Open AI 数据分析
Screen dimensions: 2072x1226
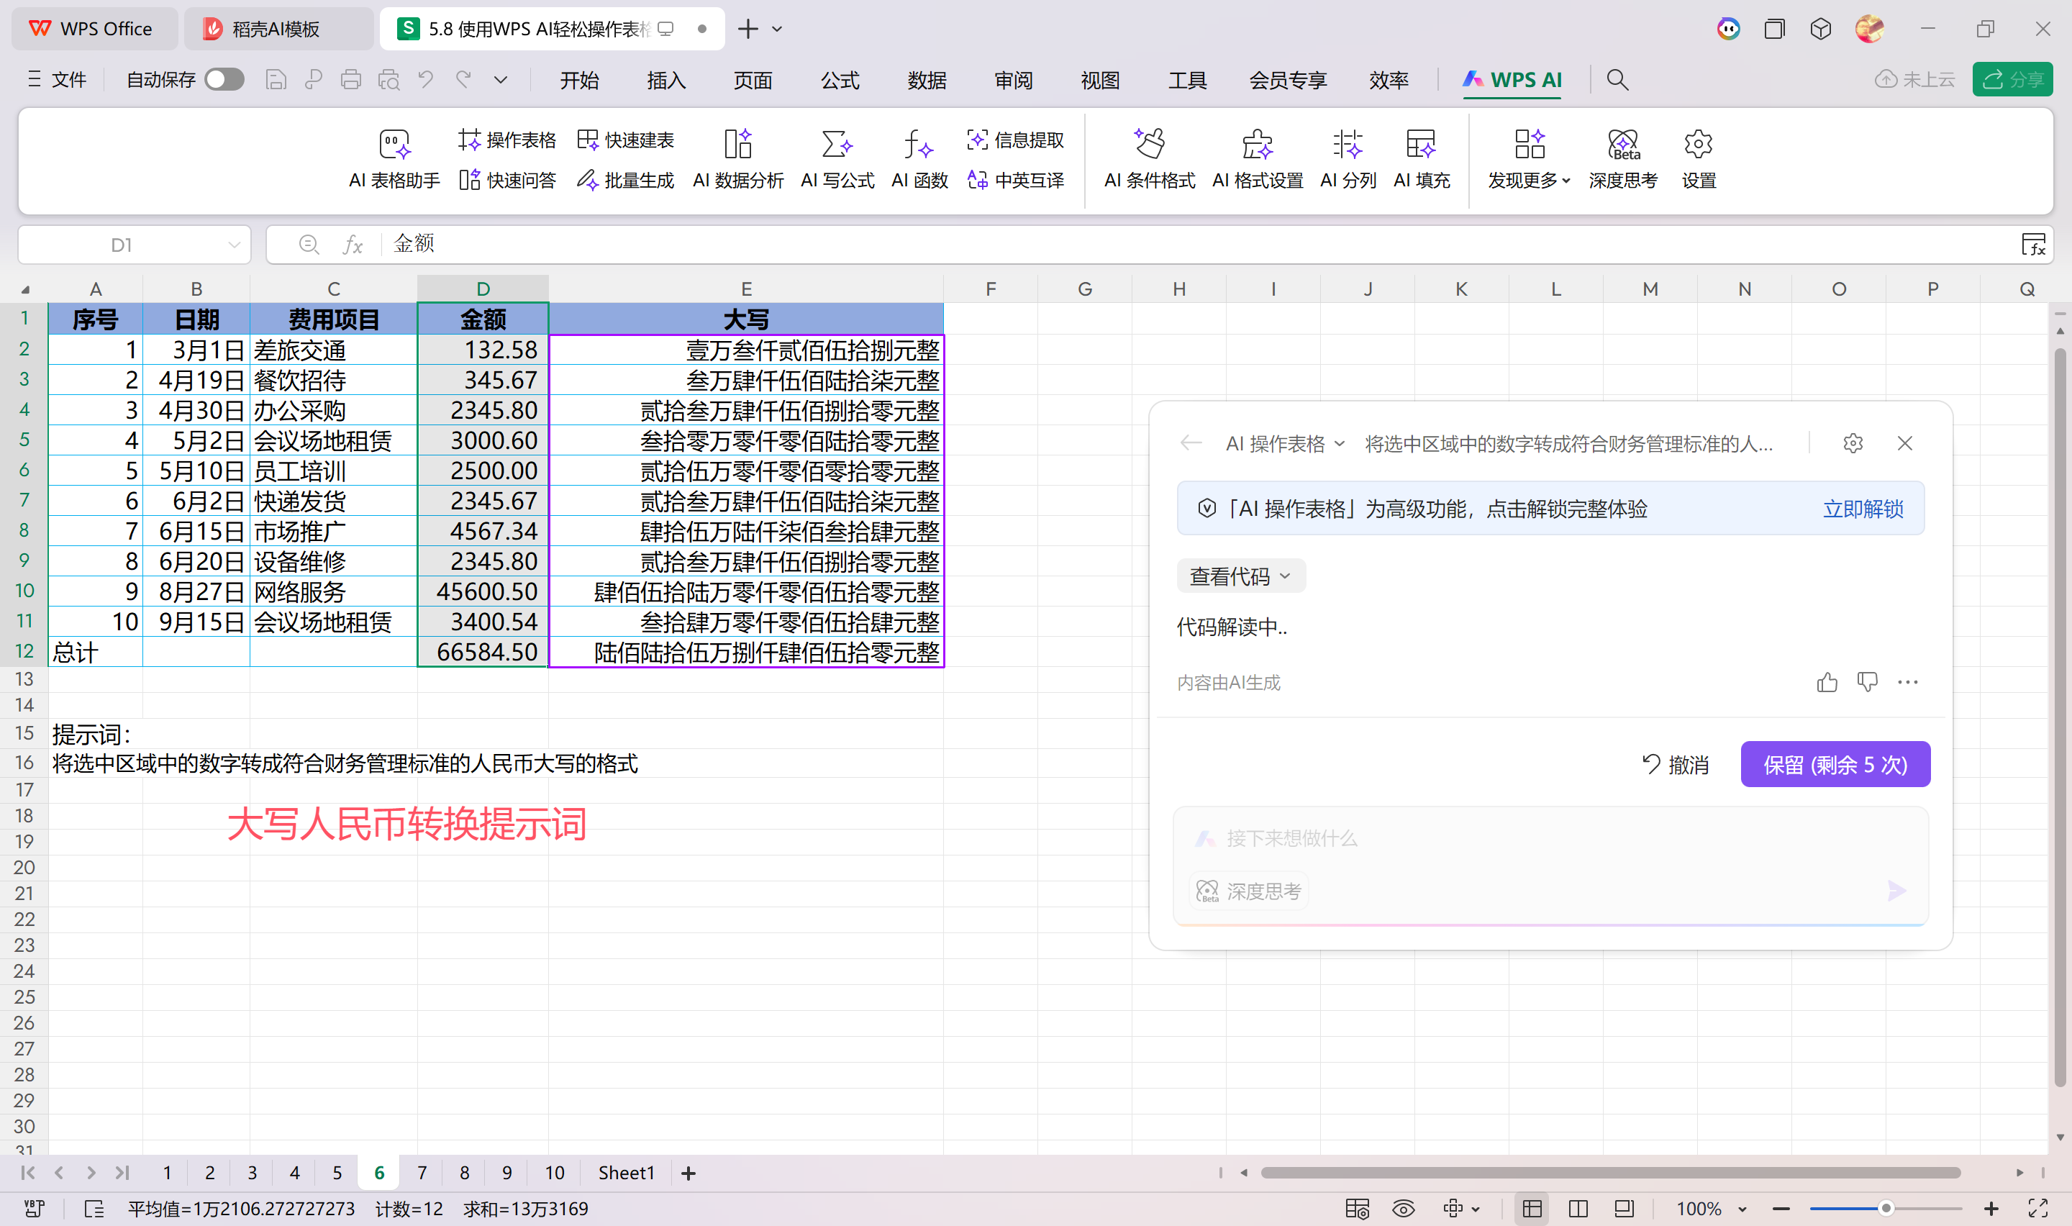[x=737, y=158]
